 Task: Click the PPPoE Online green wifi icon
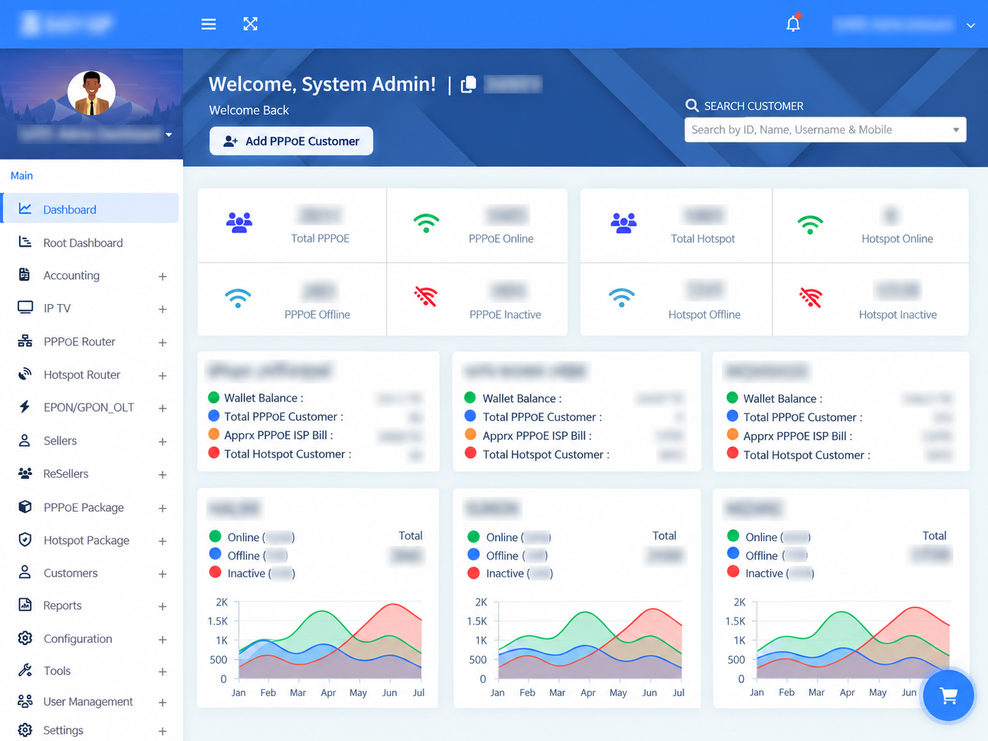(426, 223)
